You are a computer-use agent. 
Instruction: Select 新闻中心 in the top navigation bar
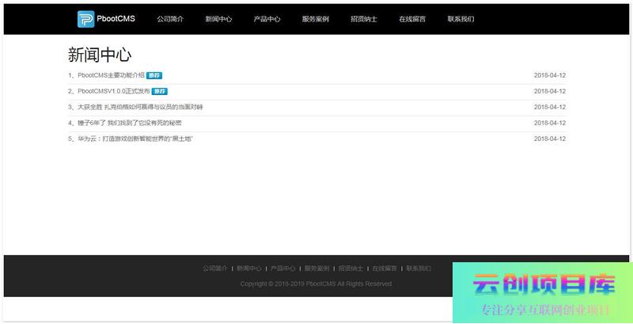(x=218, y=19)
